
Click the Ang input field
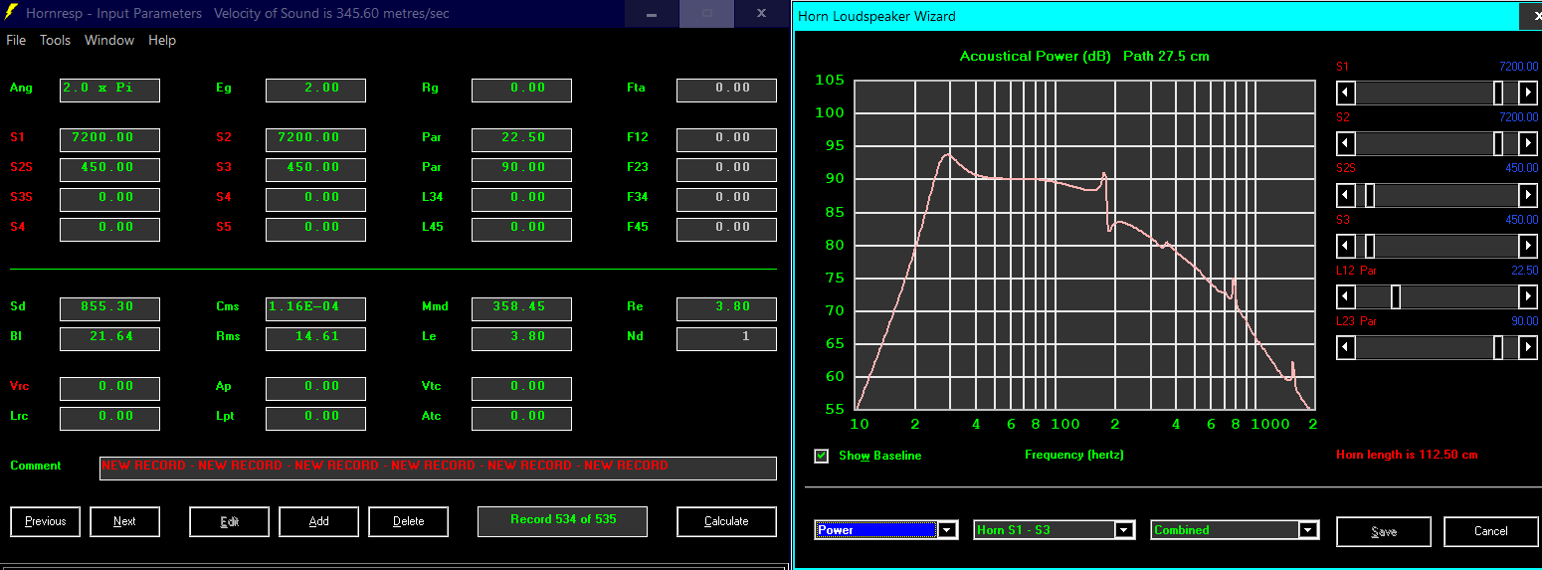[109, 90]
